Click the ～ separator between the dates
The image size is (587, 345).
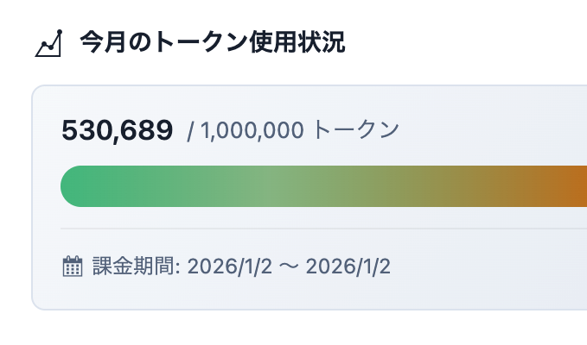click(290, 266)
